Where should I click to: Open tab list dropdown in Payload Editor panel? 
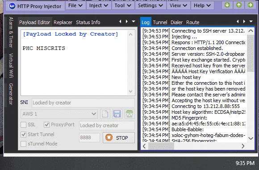click(134, 21)
